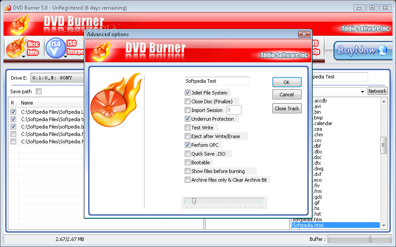Click the file list scrollbar thumb
Image resolution: width=396 pixels, height=247 pixels.
pyautogui.click(x=384, y=145)
